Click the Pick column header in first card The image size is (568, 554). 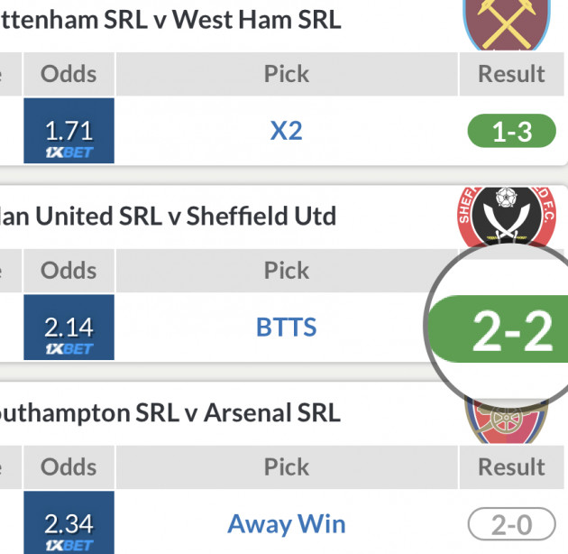[x=287, y=74]
